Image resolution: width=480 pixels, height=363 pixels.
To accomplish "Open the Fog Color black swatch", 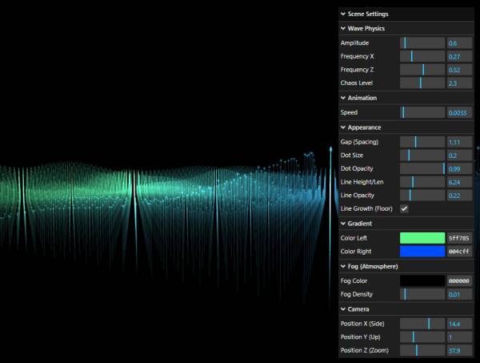I will click(422, 281).
